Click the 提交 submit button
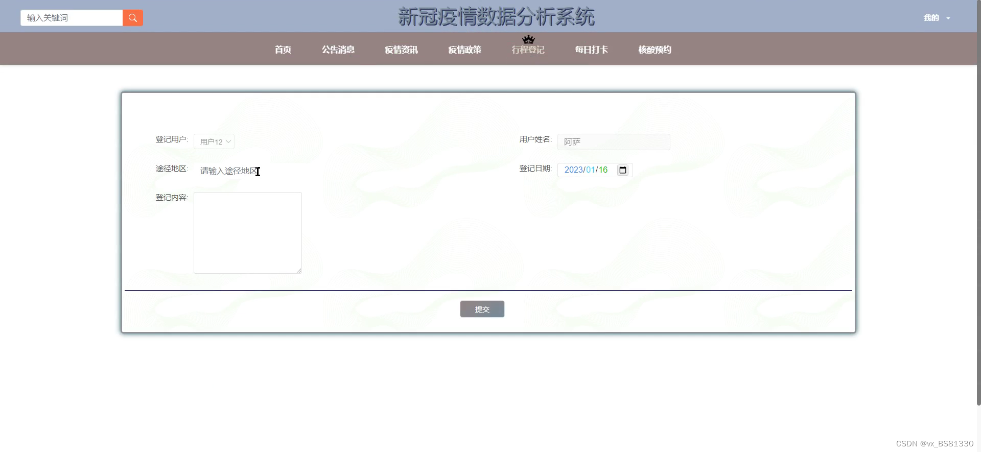The image size is (981, 452). 482,309
